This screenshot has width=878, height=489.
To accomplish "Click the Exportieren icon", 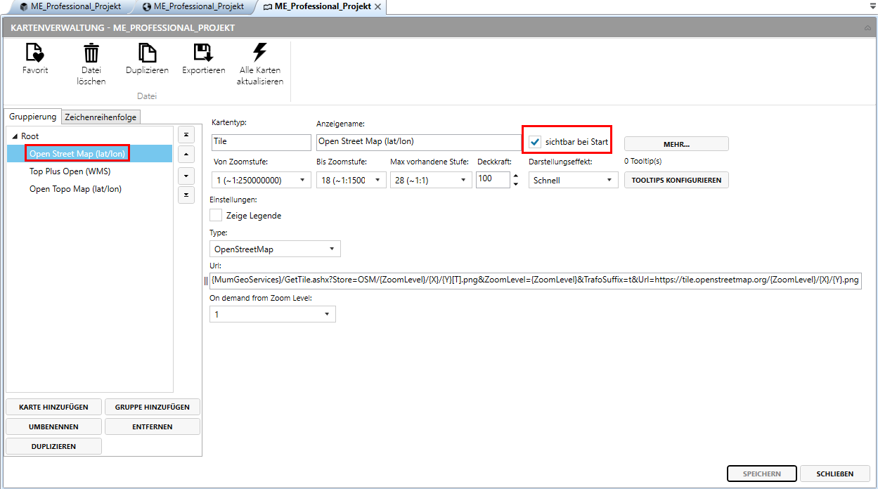I will [x=203, y=53].
